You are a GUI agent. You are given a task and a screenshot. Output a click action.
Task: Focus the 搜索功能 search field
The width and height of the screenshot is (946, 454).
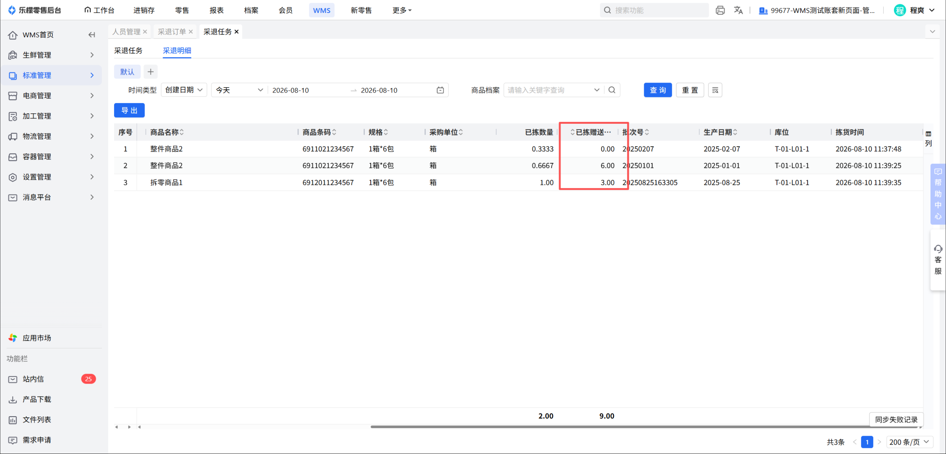[x=655, y=10]
